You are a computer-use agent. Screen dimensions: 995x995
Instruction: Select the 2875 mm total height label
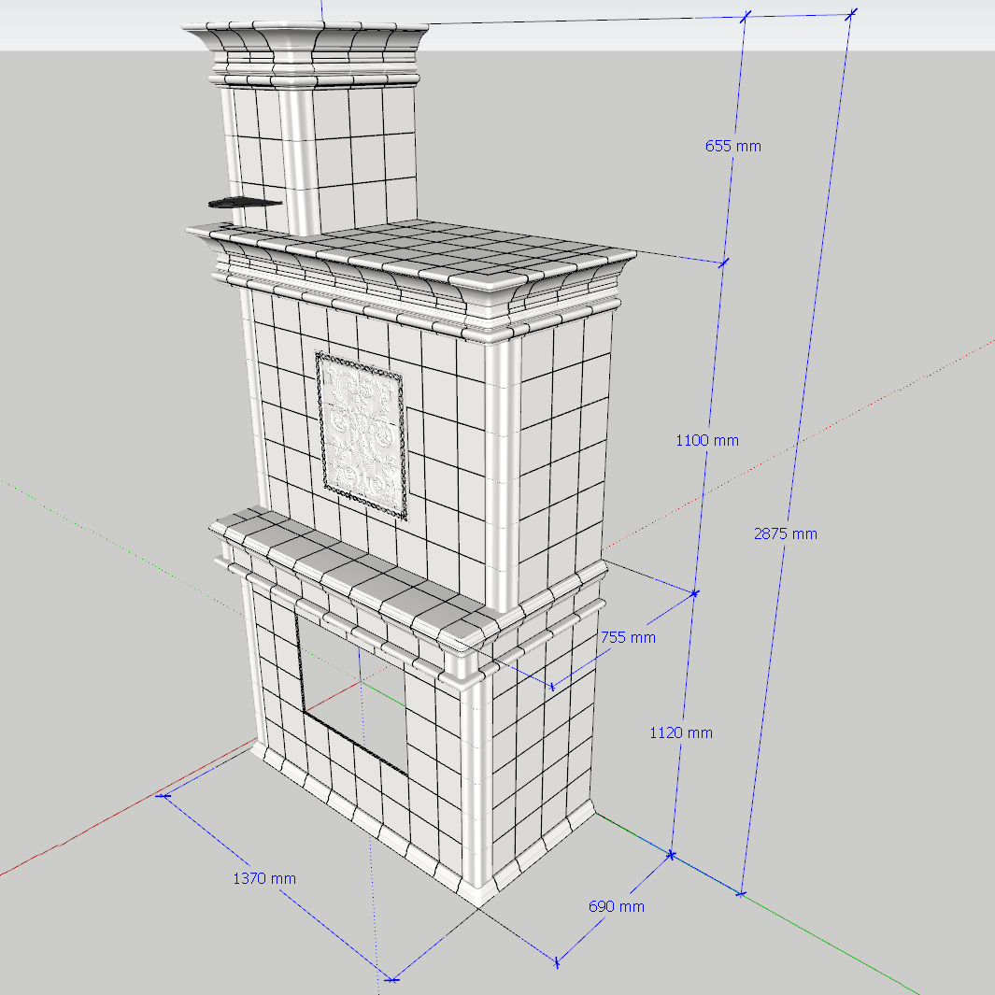[x=786, y=533]
